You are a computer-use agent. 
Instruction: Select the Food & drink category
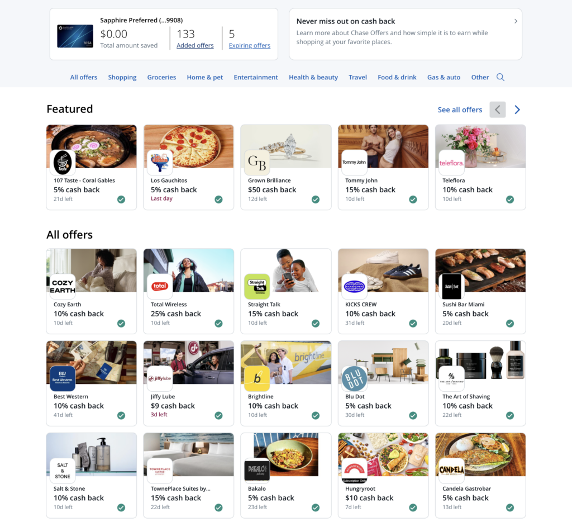397,77
